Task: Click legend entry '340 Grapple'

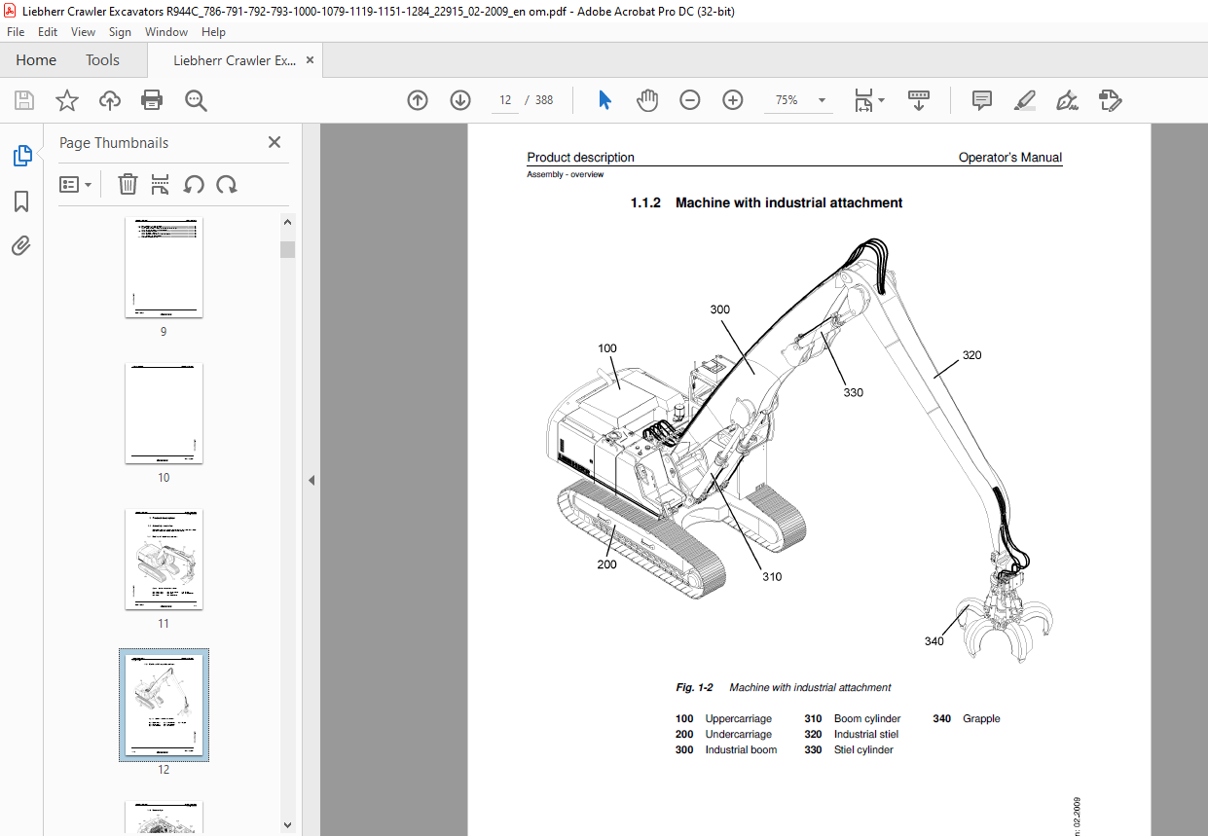Action: coord(966,719)
